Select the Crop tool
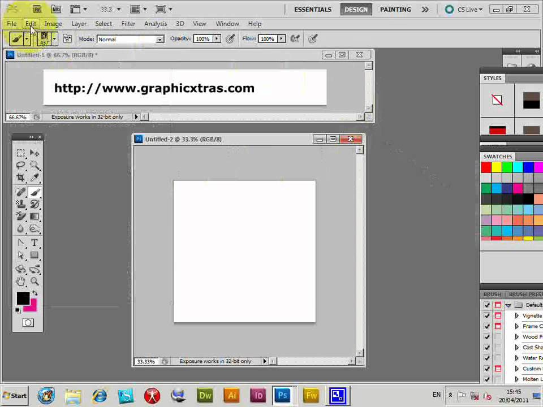 point(20,177)
